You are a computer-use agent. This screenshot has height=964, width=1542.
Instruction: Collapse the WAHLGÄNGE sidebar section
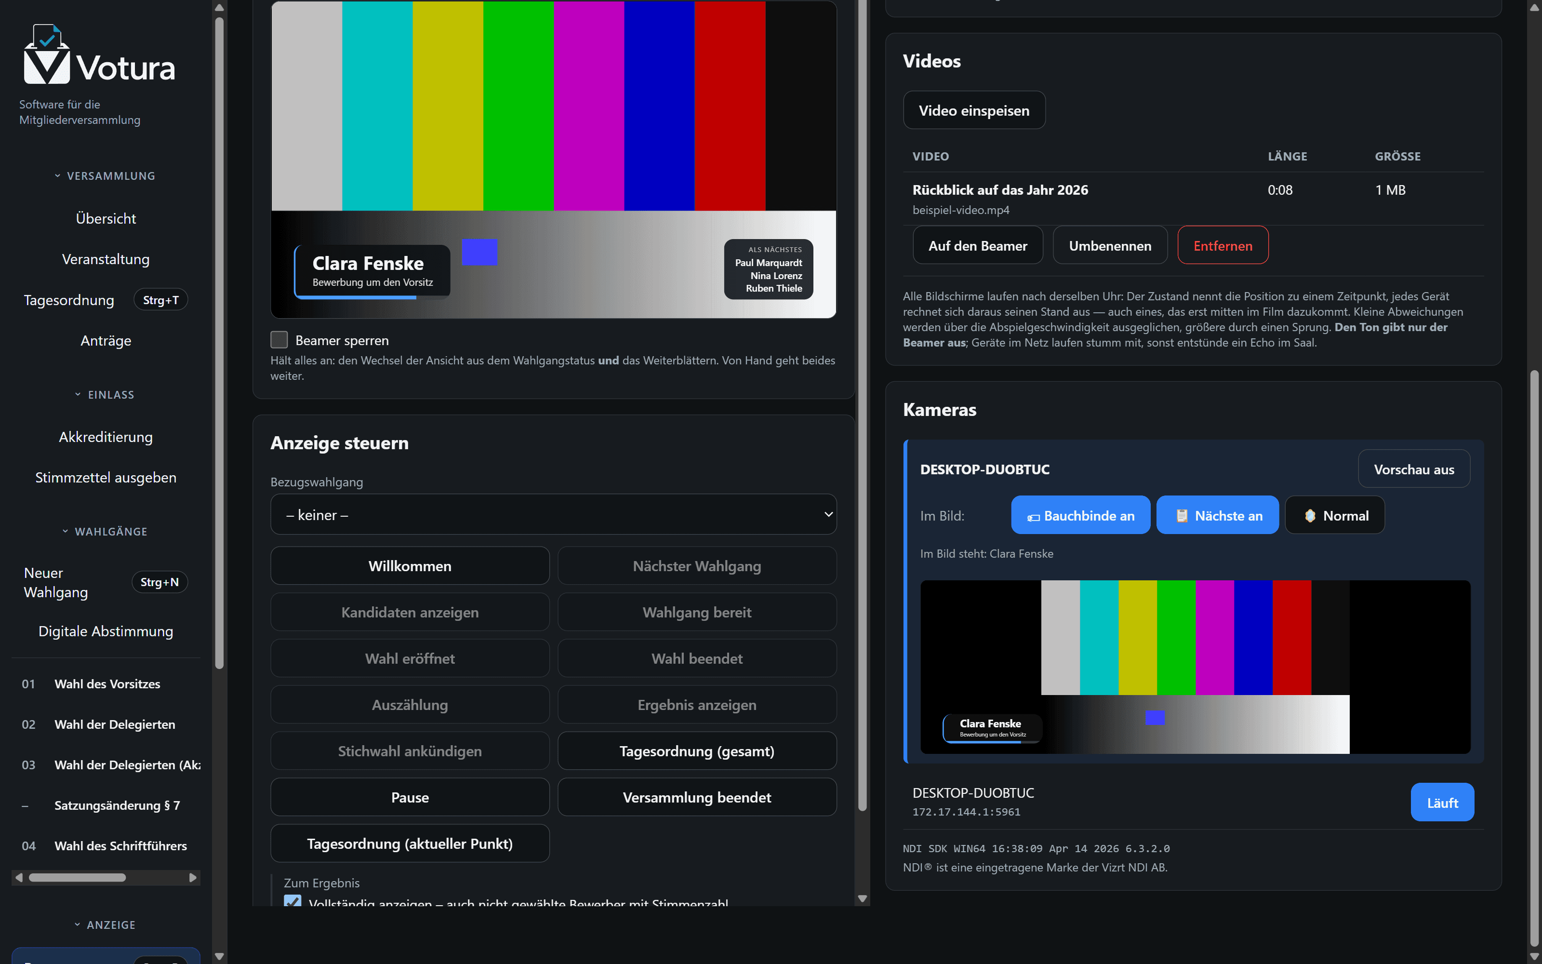[x=106, y=532]
